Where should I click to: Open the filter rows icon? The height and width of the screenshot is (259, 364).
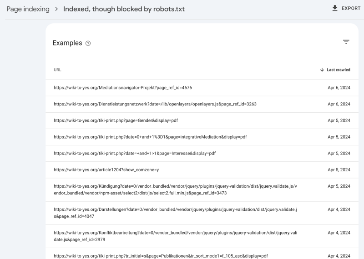pos(346,42)
